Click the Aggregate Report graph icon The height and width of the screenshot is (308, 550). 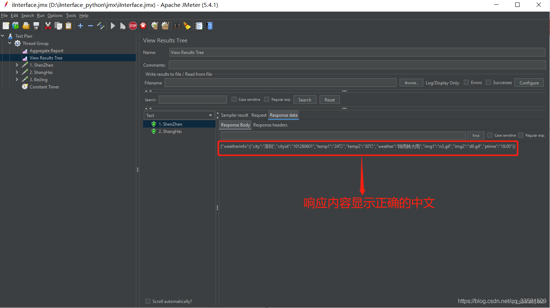[x=25, y=51]
